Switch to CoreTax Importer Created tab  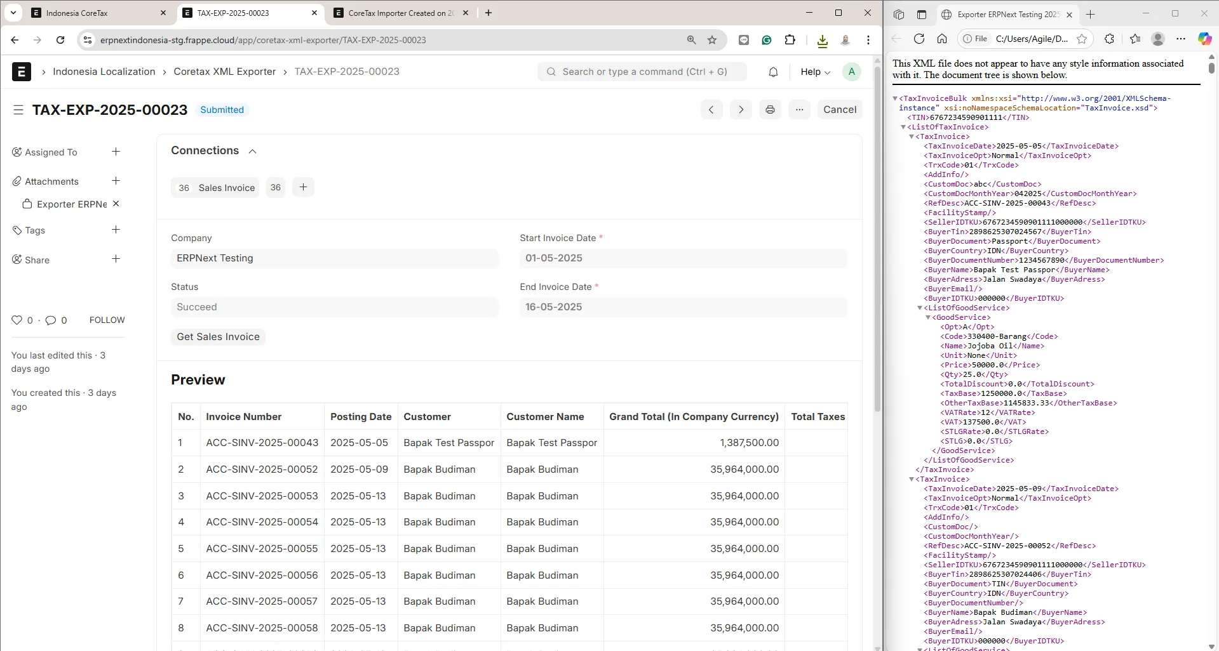pos(401,13)
